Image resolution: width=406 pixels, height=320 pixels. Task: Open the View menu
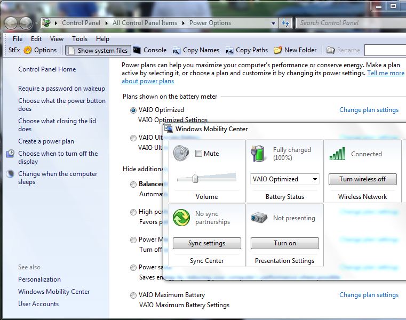[57, 39]
